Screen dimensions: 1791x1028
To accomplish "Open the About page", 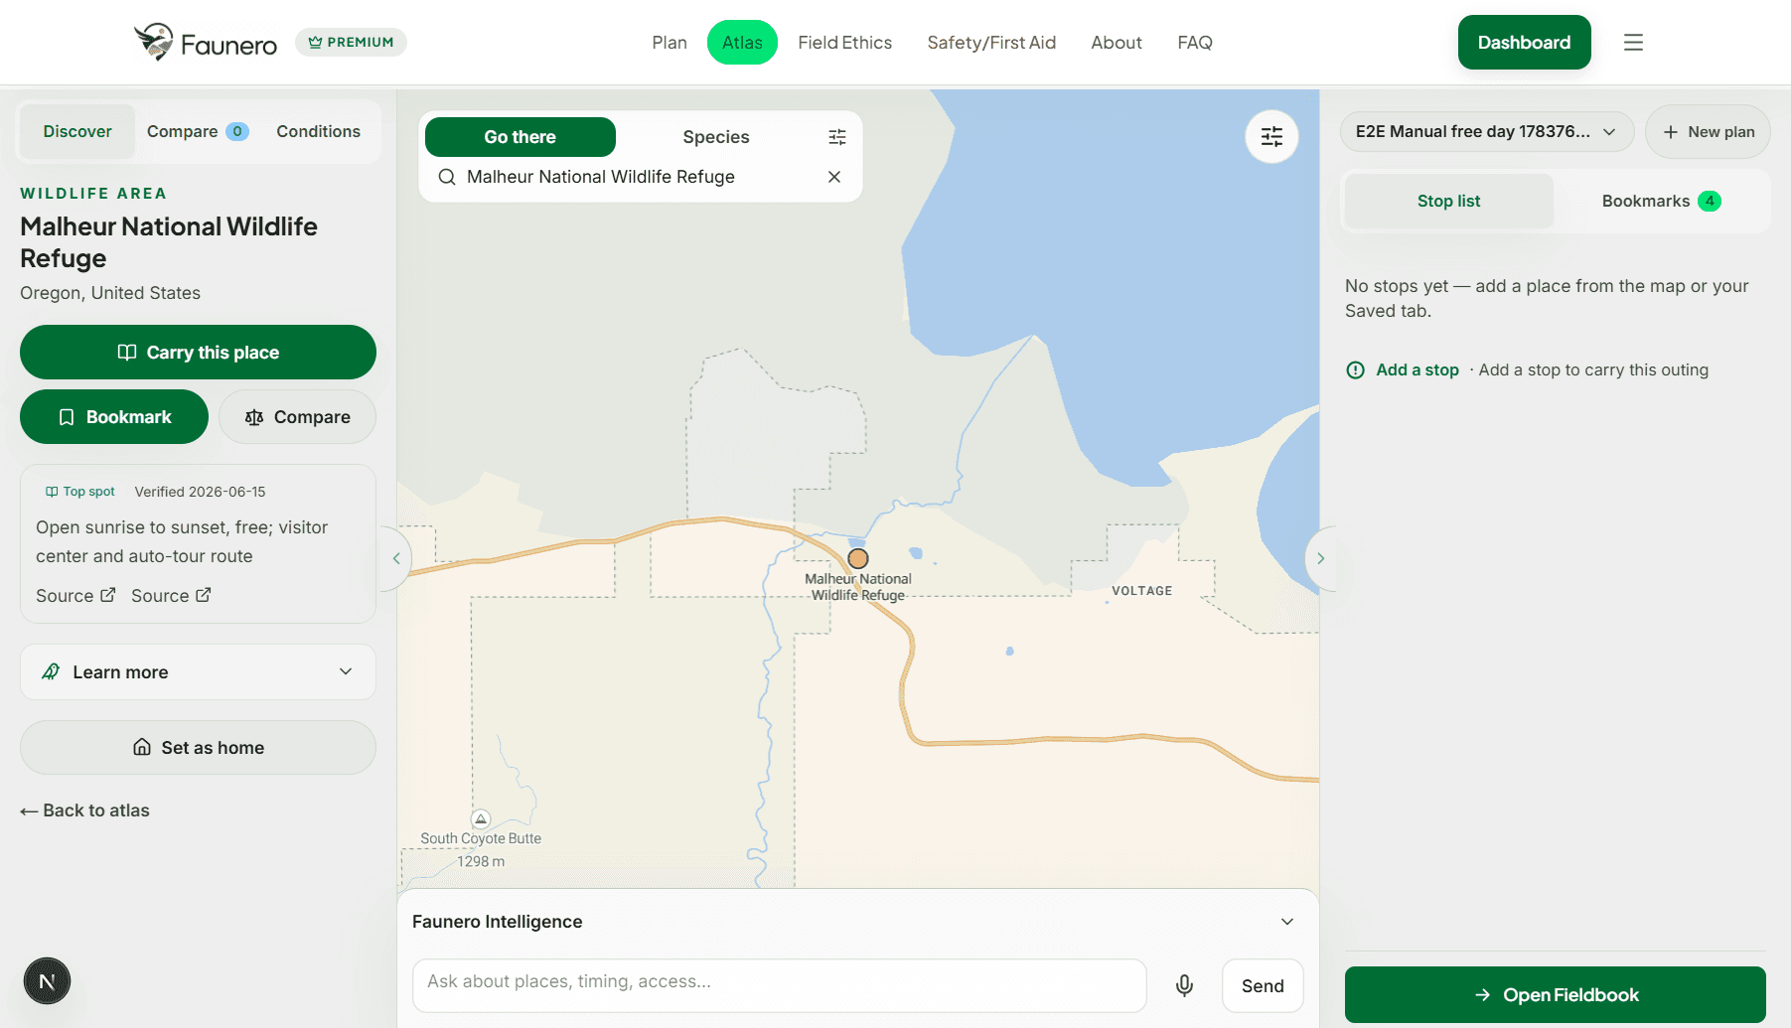I will [1117, 43].
